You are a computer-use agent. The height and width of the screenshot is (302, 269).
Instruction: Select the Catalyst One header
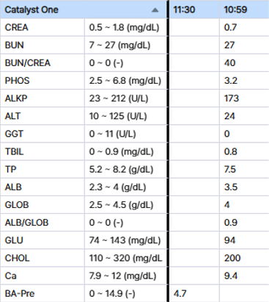coord(32,10)
